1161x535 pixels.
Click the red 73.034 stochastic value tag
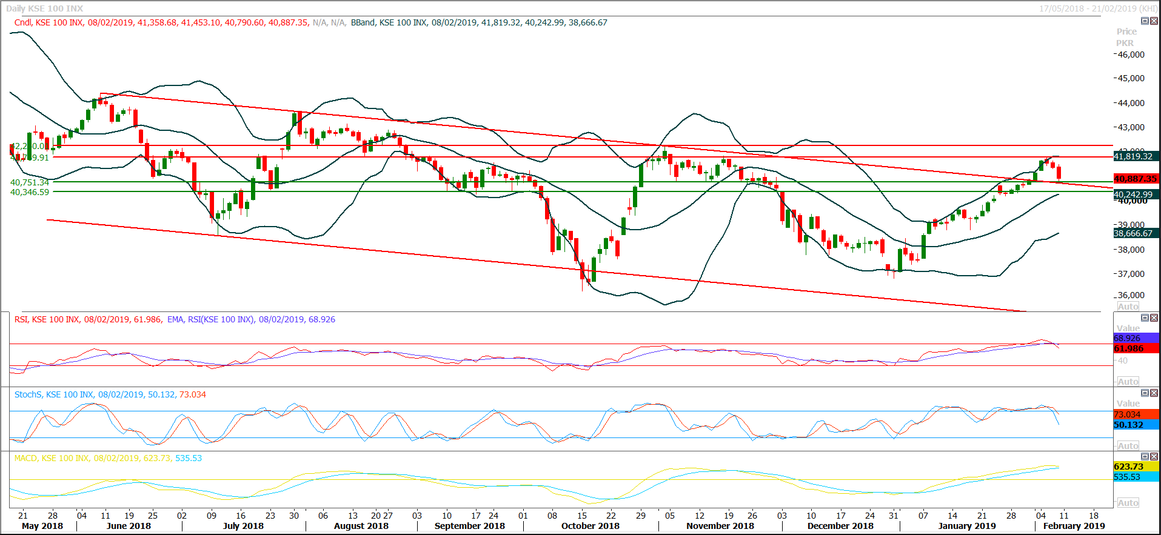(1136, 414)
